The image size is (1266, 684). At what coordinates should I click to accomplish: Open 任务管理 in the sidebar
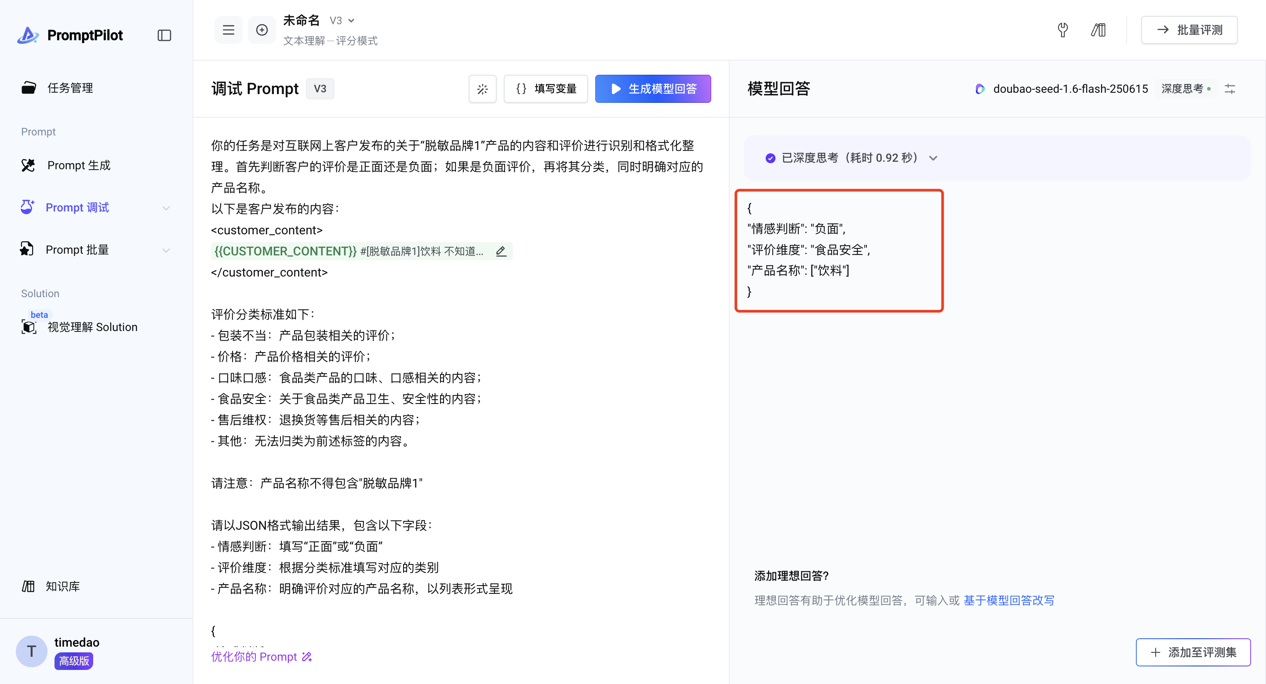click(x=70, y=88)
